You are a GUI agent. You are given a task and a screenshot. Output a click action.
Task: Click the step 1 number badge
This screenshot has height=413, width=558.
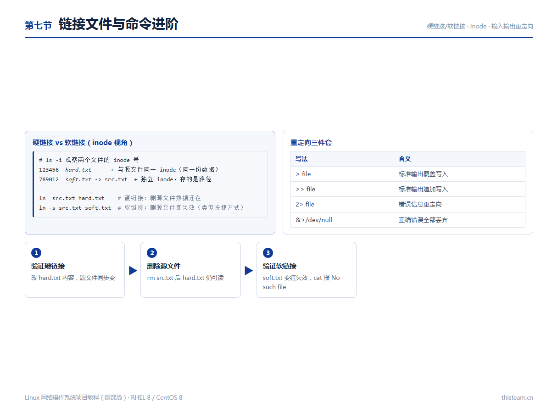click(36, 253)
